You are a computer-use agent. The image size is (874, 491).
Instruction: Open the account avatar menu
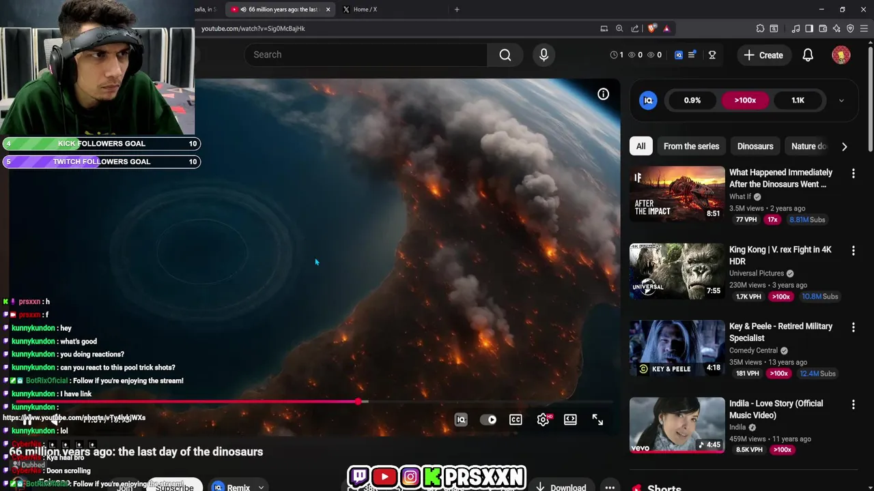point(841,55)
